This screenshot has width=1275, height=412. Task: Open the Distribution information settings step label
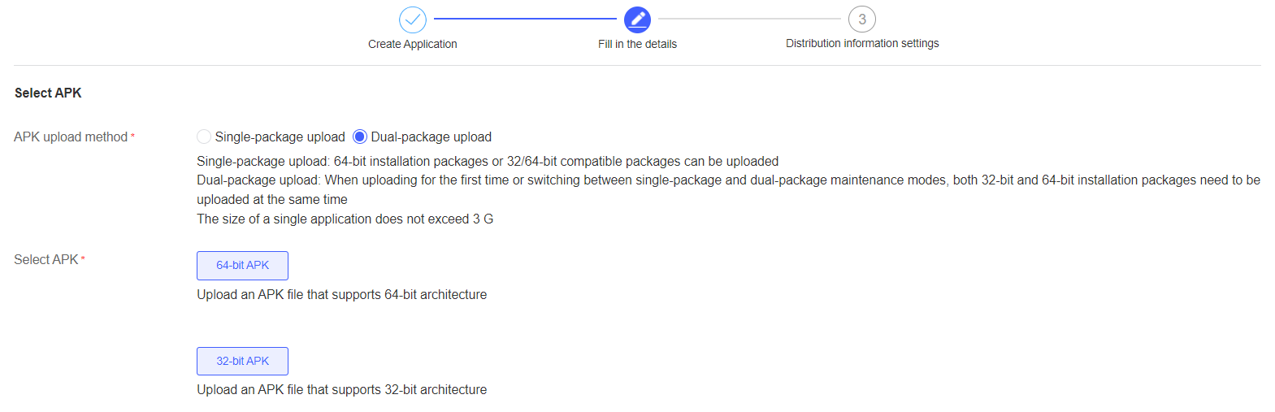tap(862, 43)
